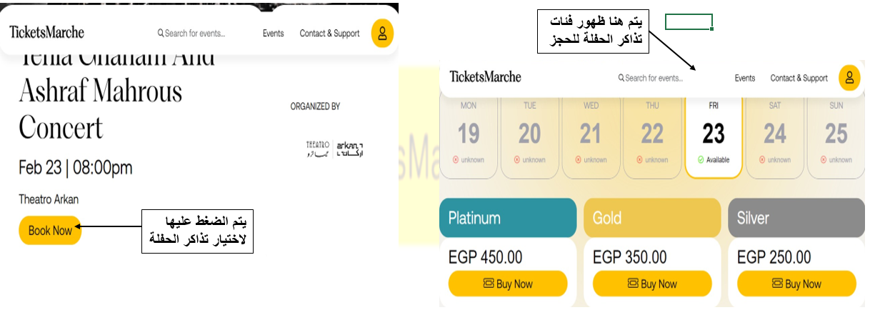Open the user profile icon in right header

pyautogui.click(x=849, y=78)
